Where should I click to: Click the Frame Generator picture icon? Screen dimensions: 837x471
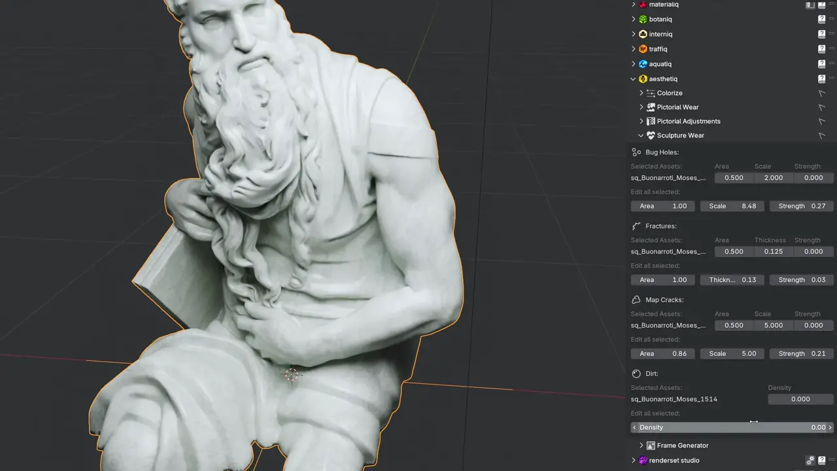(x=651, y=445)
